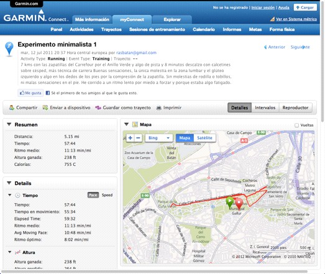
Task: Go to Actividades menu item
Action: click(81, 29)
